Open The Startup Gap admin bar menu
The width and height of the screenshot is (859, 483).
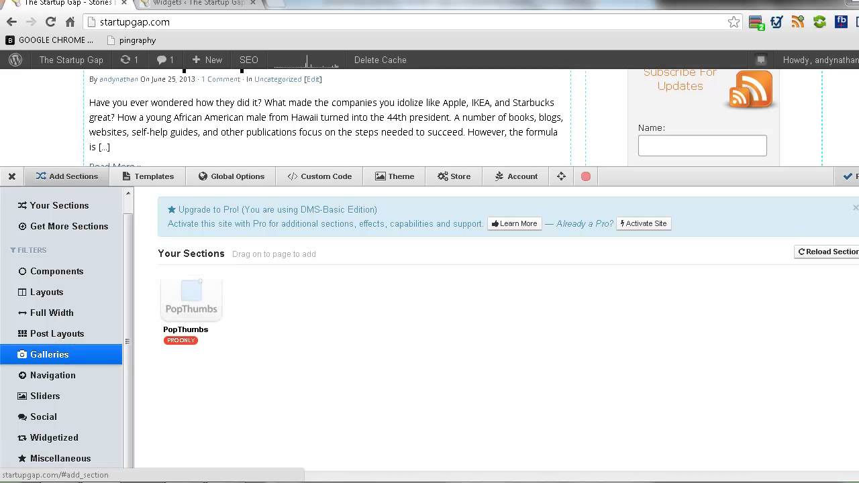click(71, 60)
